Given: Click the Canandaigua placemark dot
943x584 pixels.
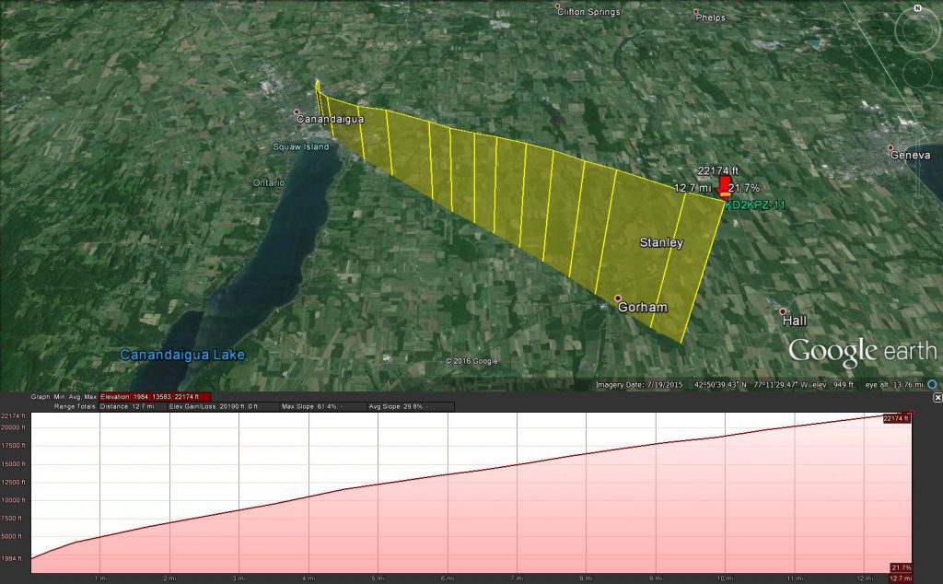Looking at the screenshot, I should pos(298,111).
